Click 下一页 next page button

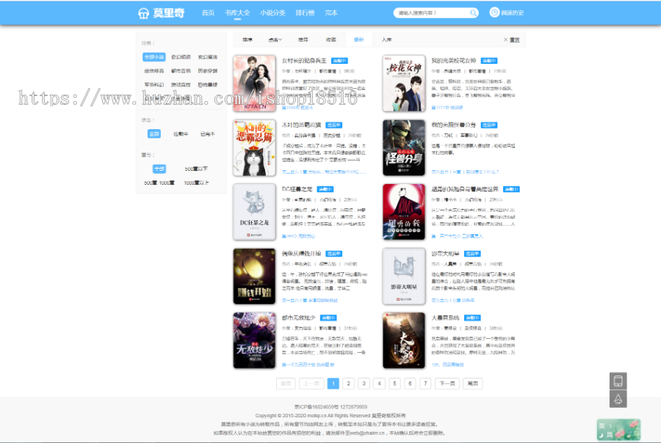[x=447, y=384]
